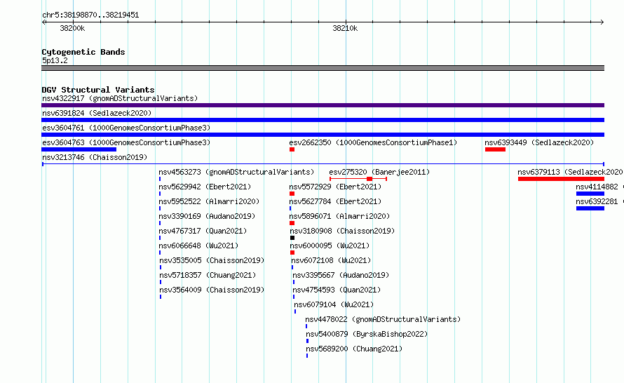Open nsv6000095 (Wu2021) label

click(x=330, y=246)
